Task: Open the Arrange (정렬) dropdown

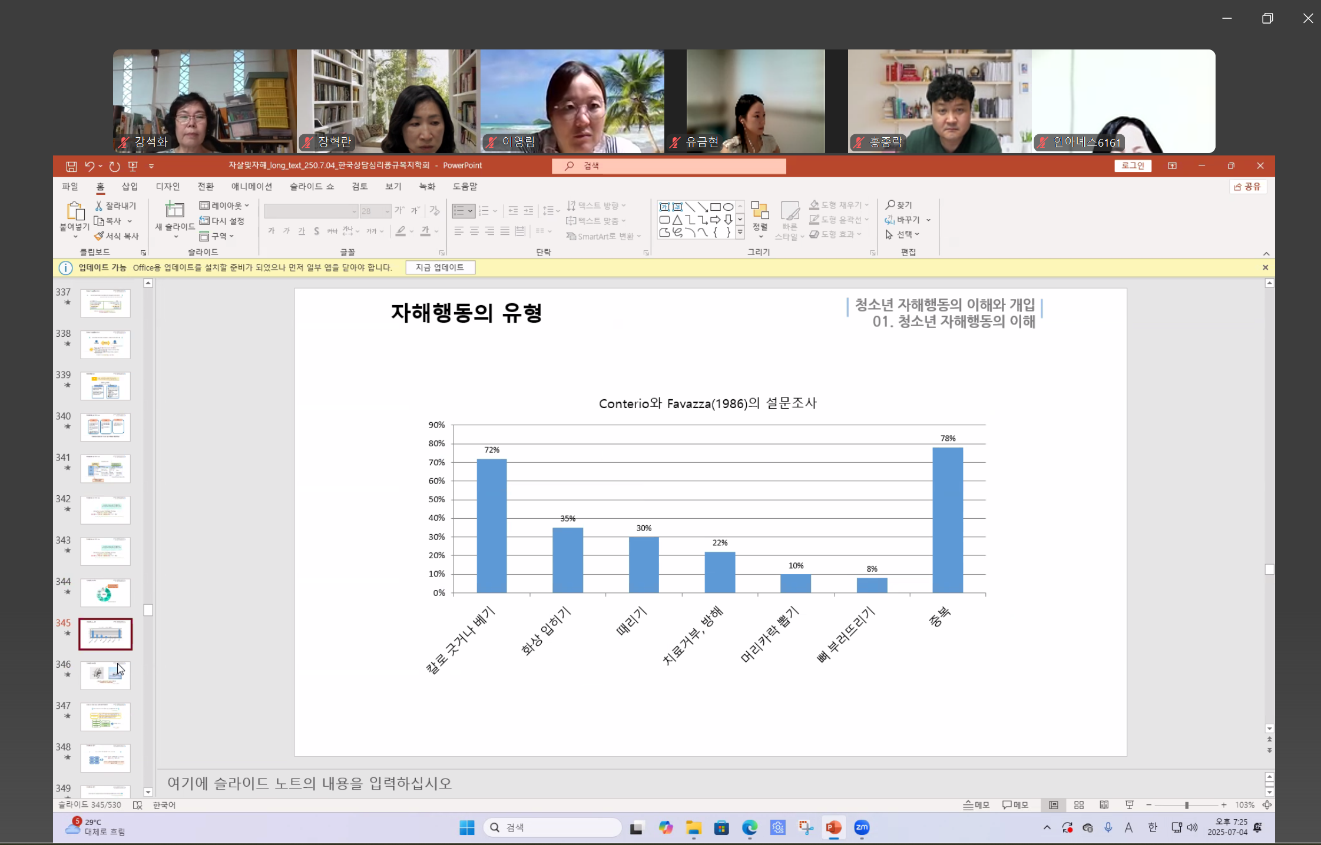Action: (x=760, y=220)
